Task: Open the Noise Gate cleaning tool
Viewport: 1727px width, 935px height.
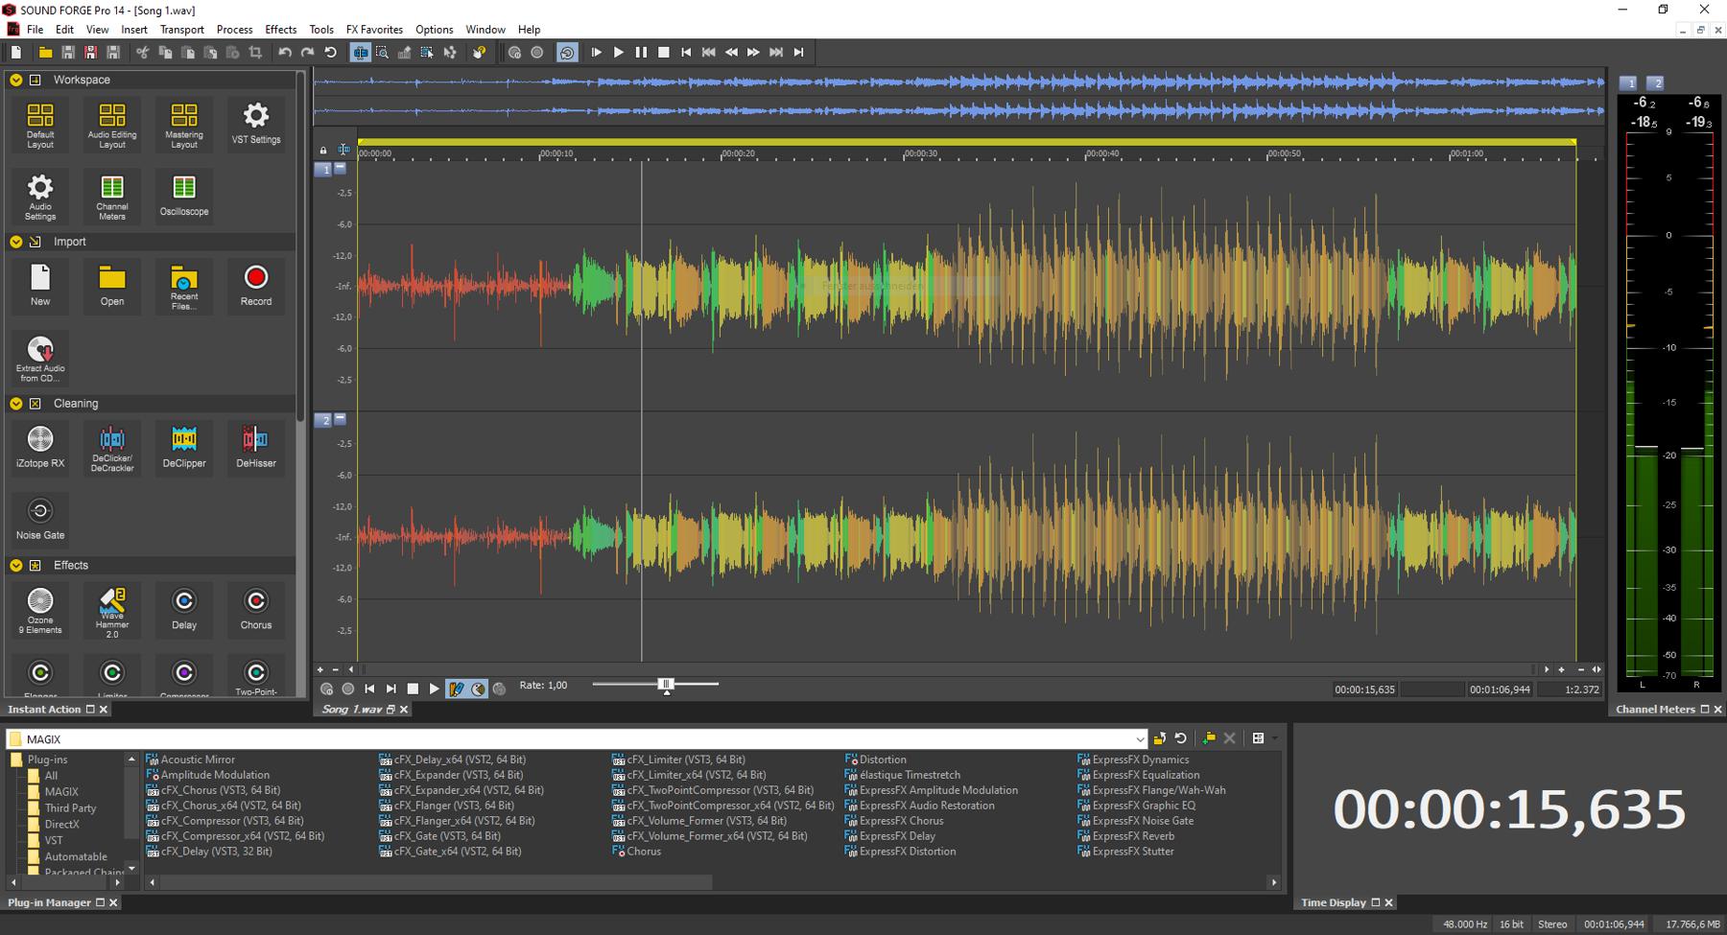Action: click(x=40, y=519)
